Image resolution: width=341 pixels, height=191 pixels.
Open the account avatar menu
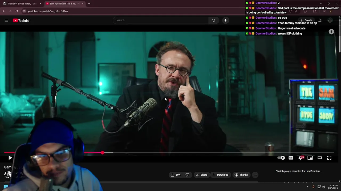330,20
